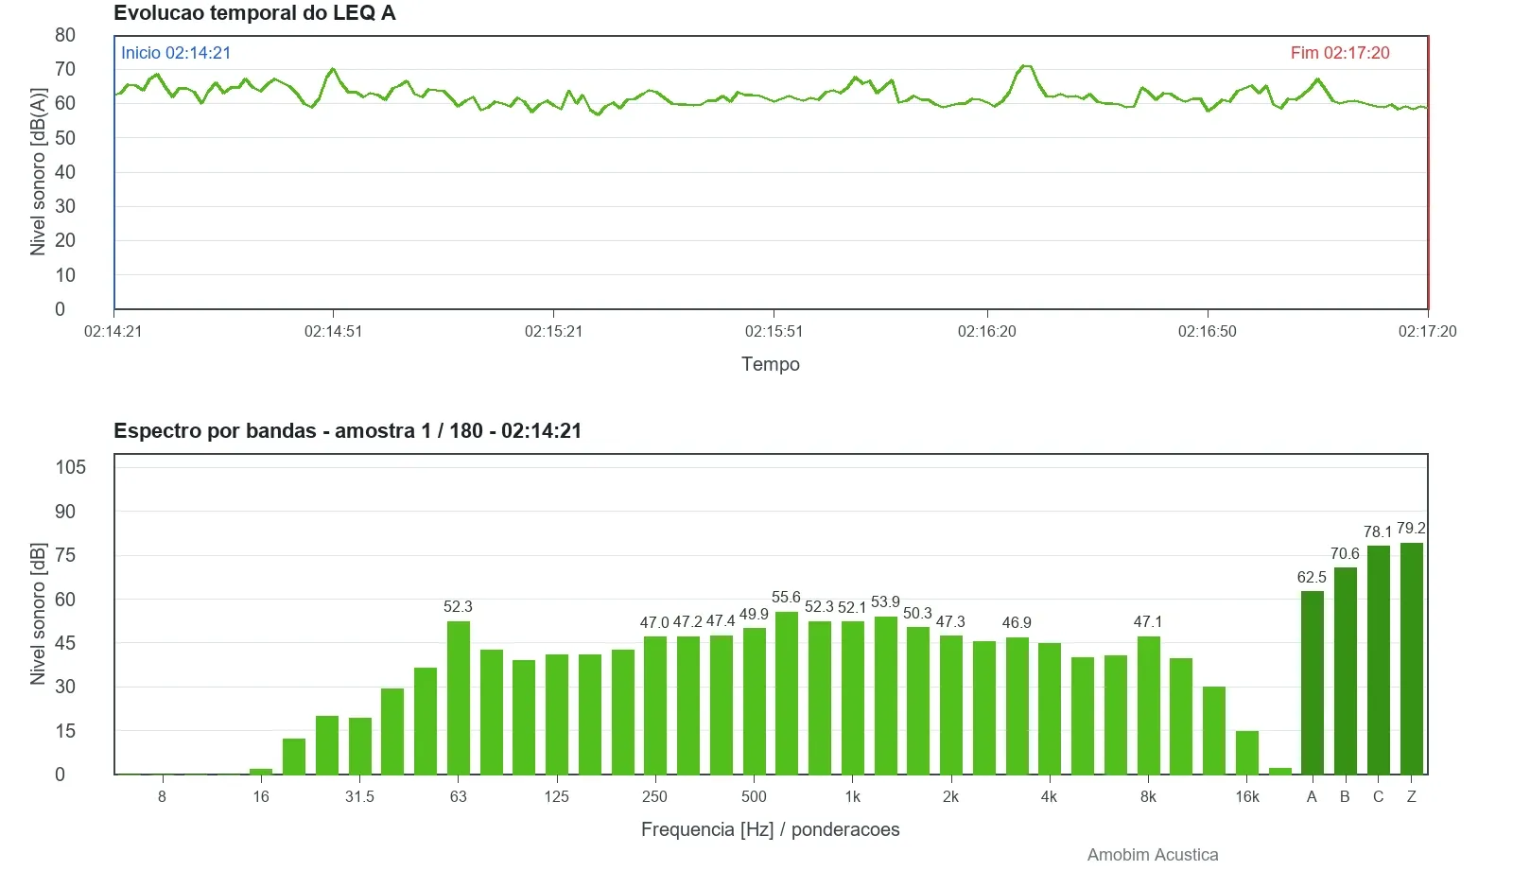This screenshot has width=1513, height=888.
Task: Click the 500 Hz bar labeled 49.9
Action: [x=755, y=701]
